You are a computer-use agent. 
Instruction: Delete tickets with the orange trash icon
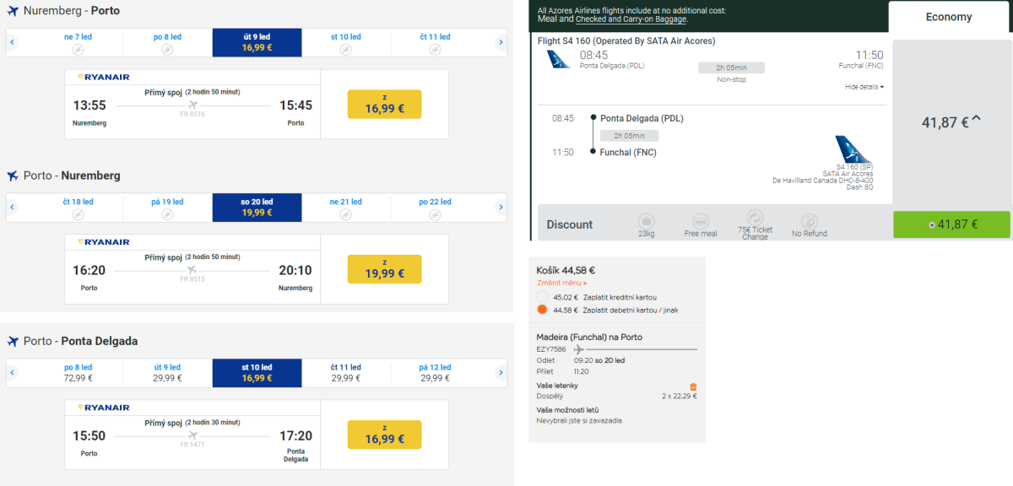(x=693, y=386)
